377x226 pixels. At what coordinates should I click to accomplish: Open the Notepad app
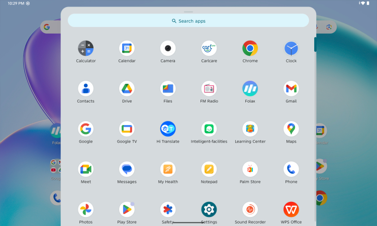point(209,169)
